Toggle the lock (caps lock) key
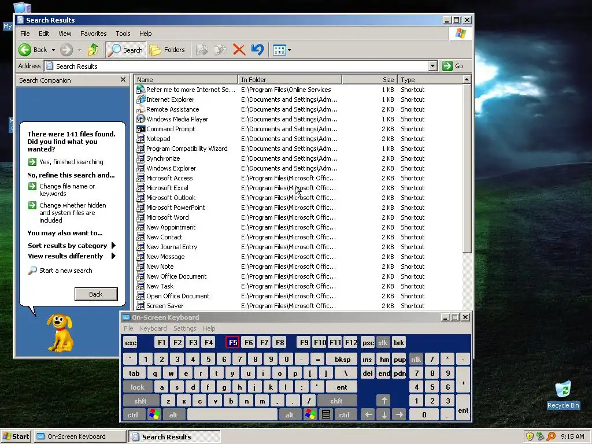This screenshot has width=592, height=444. click(138, 387)
